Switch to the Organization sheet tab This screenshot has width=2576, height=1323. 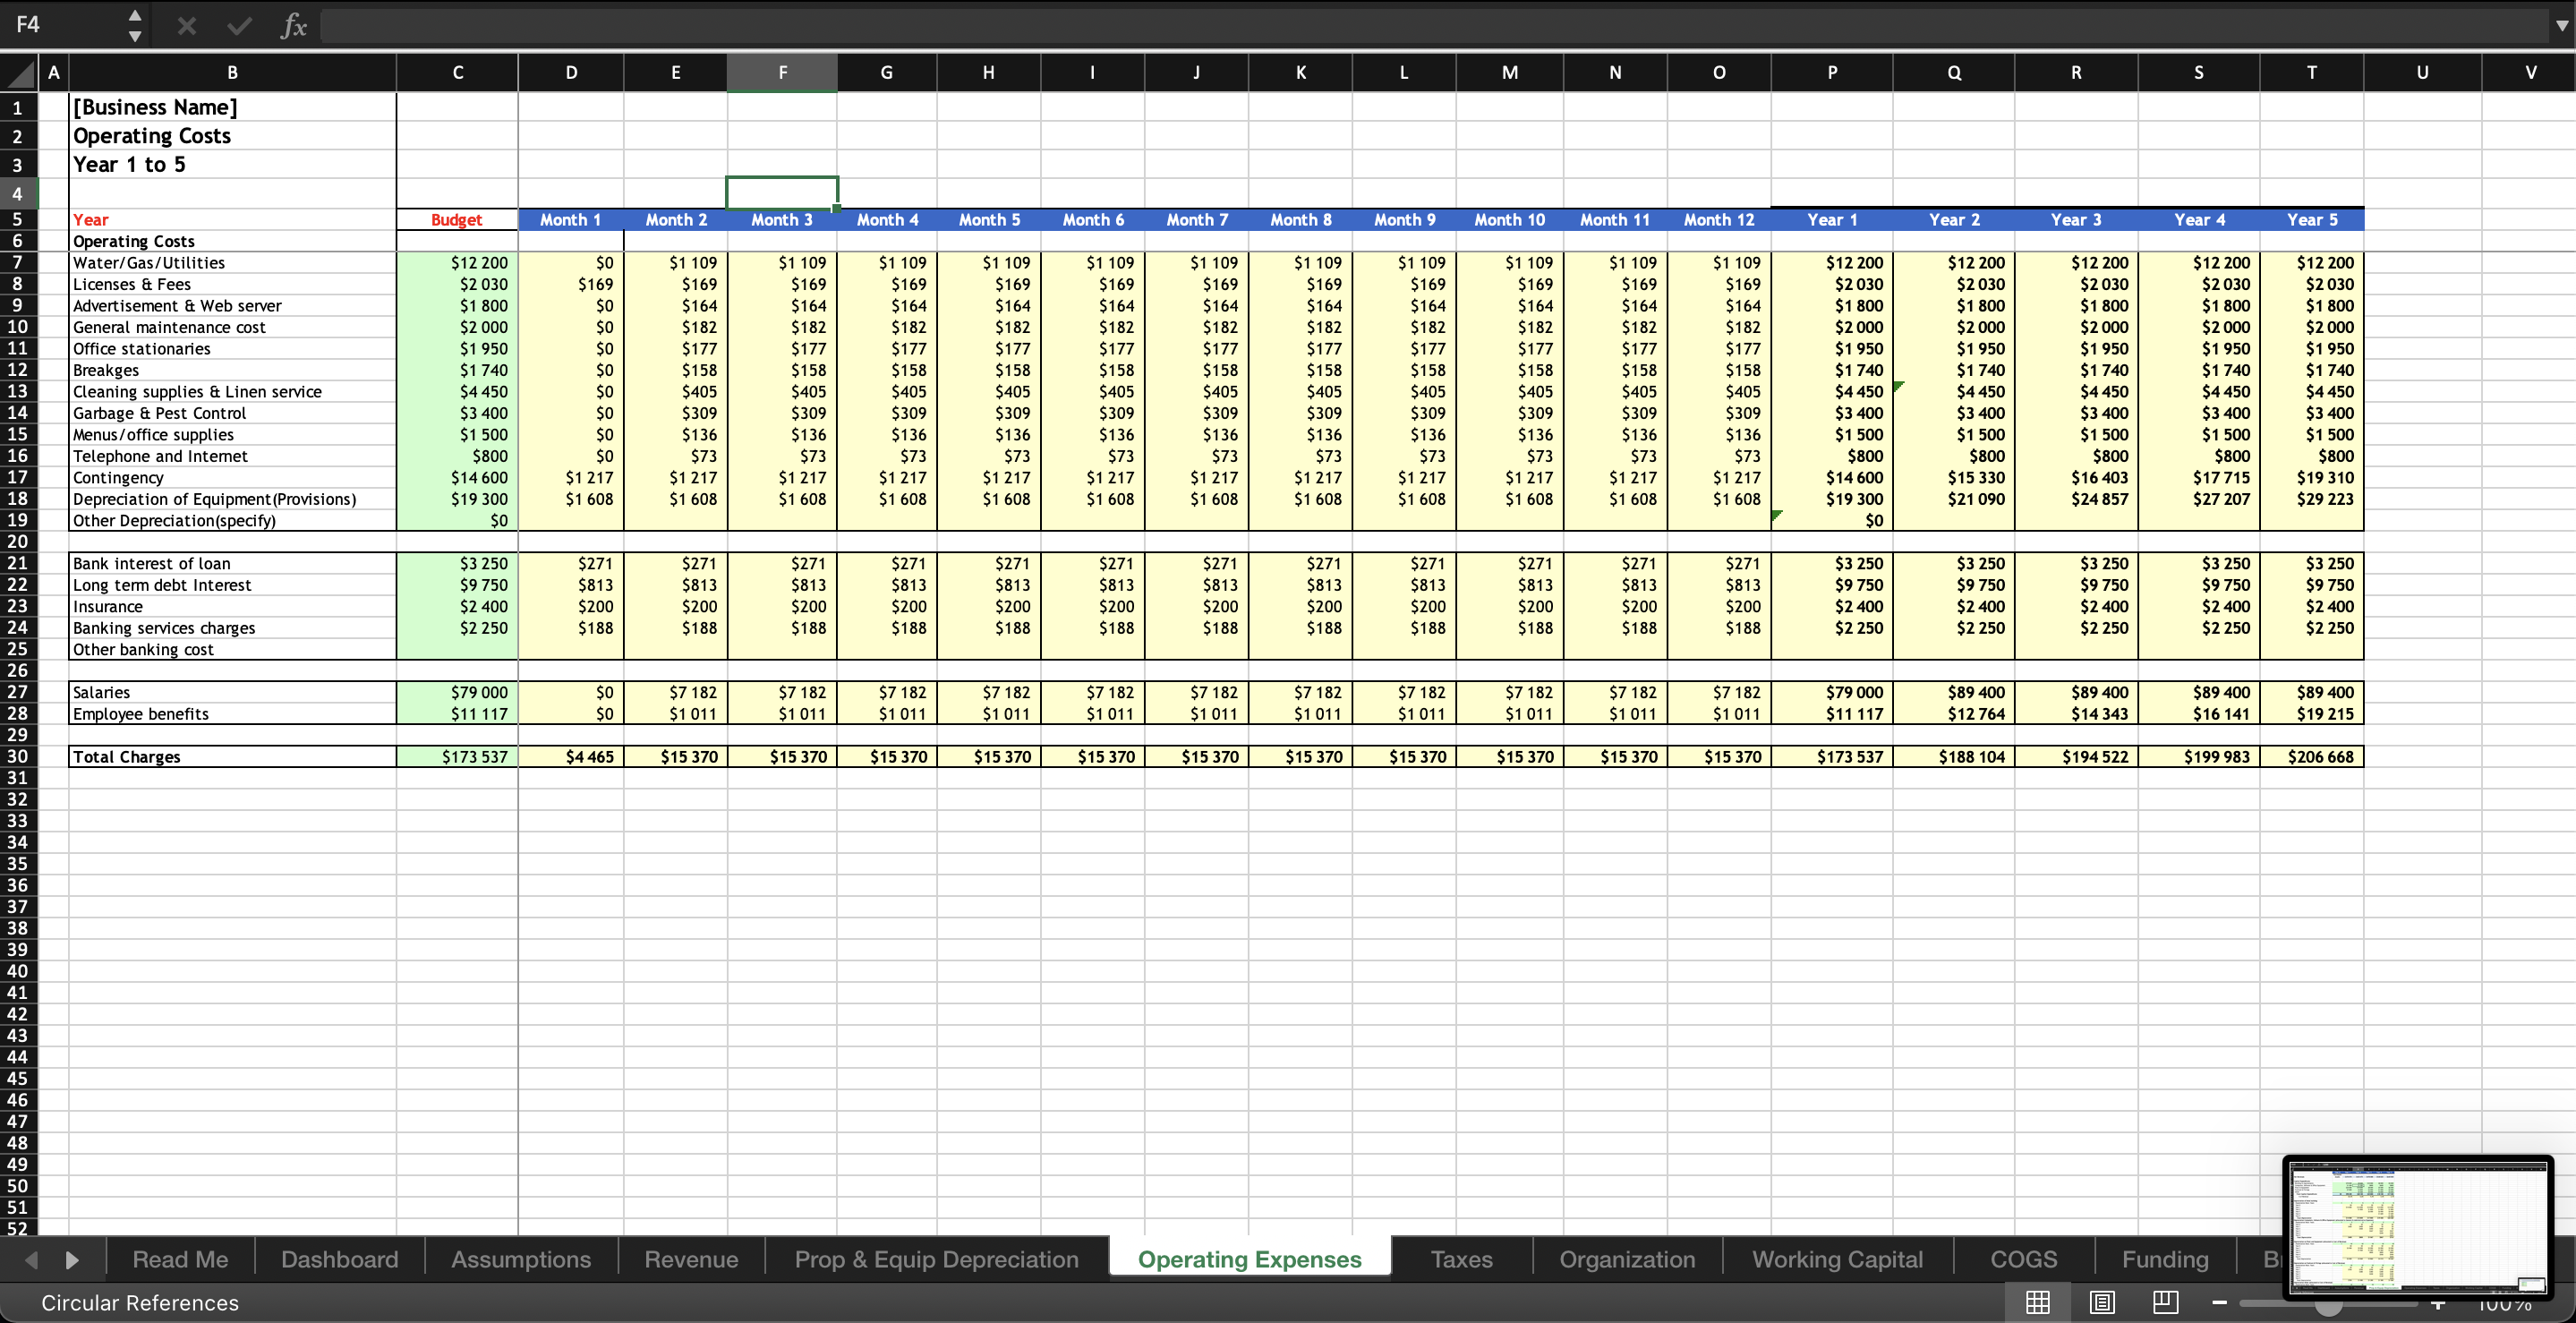[1627, 1259]
